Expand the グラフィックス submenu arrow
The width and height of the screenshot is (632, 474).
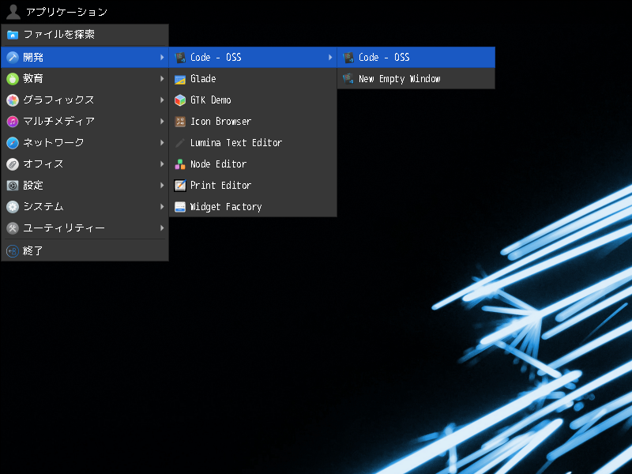[162, 100]
